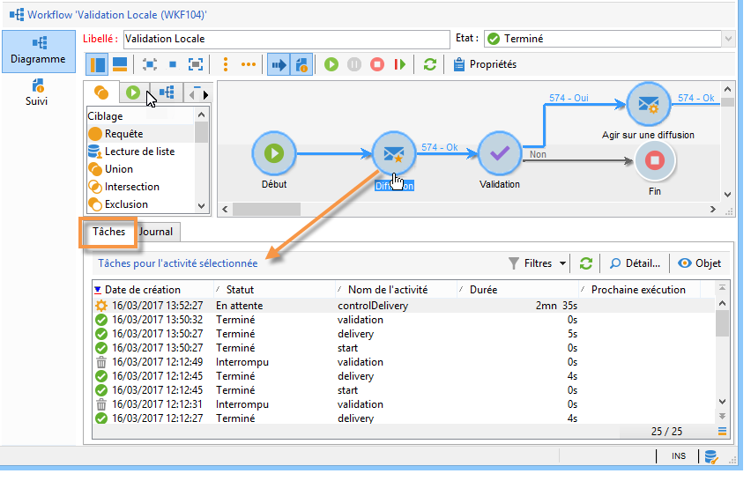Click the fit-diagram-to-window icon
This screenshot has height=481, width=751.
(196, 64)
